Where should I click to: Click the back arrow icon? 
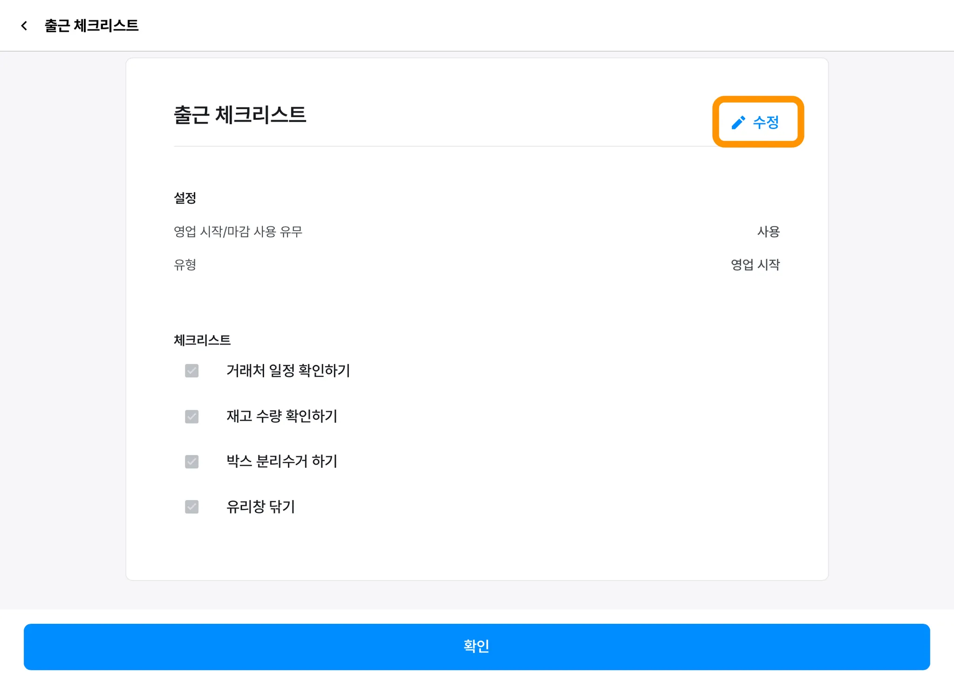click(x=24, y=26)
